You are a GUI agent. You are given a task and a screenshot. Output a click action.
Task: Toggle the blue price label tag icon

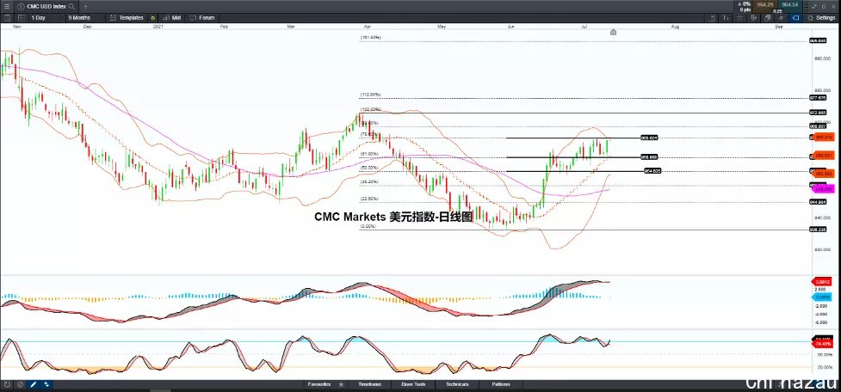[x=795, y=18]
